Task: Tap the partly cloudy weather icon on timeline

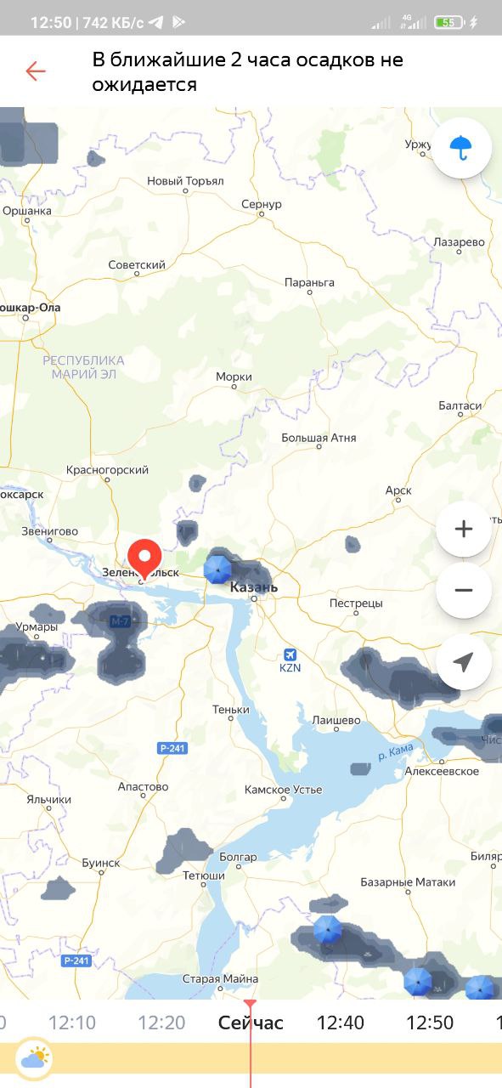Action: click(35, 1059)
